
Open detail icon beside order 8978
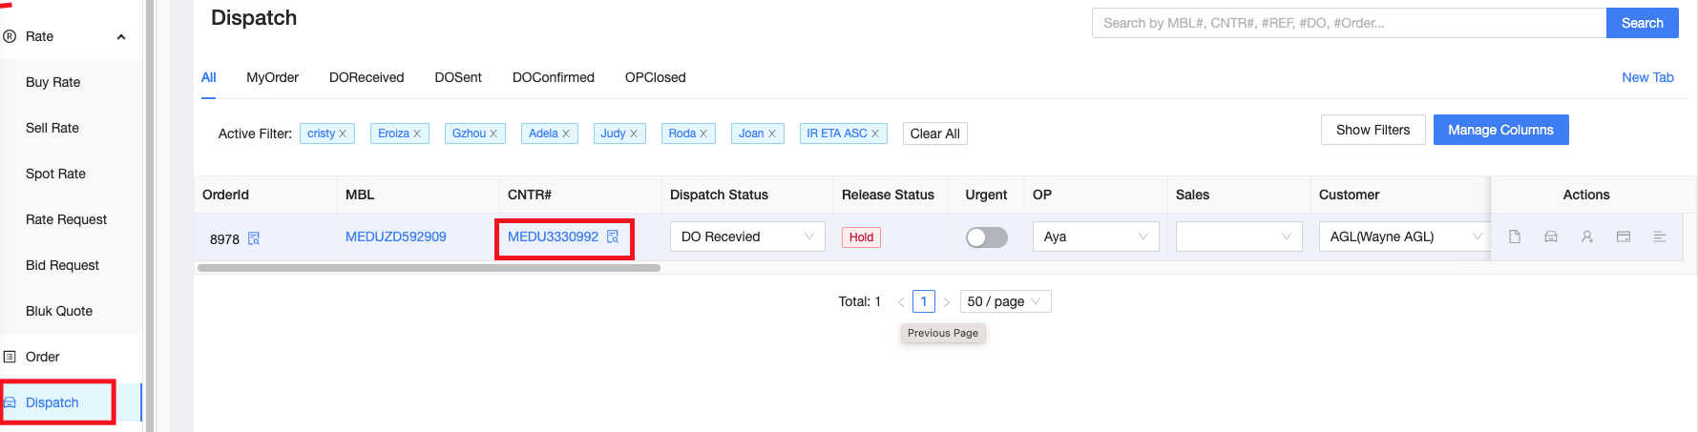tap(254, 238)
